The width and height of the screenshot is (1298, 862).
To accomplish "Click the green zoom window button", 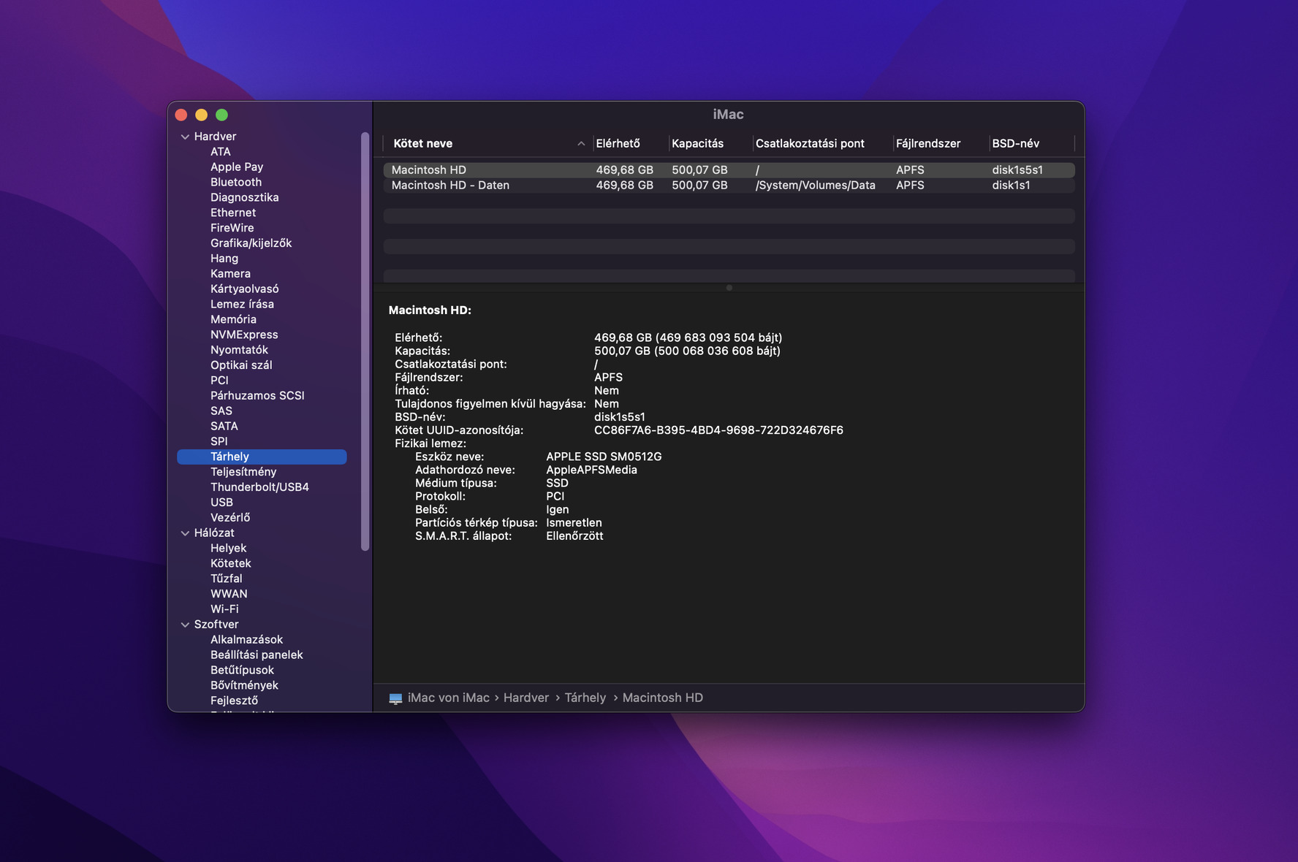I will [x=222, y=115].
